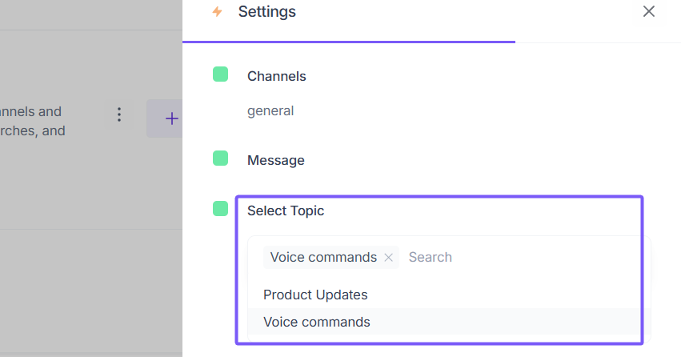The width and height of the screenshot is (681, 357).
Task: Expand the Message section heading
Action: click(275, 160)
